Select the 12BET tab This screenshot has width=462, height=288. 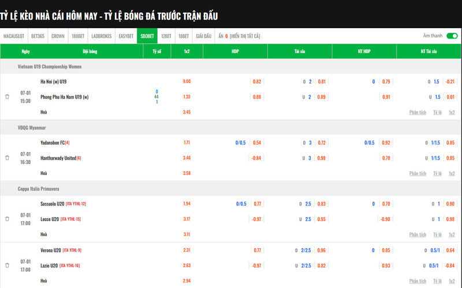click(166, 36)
